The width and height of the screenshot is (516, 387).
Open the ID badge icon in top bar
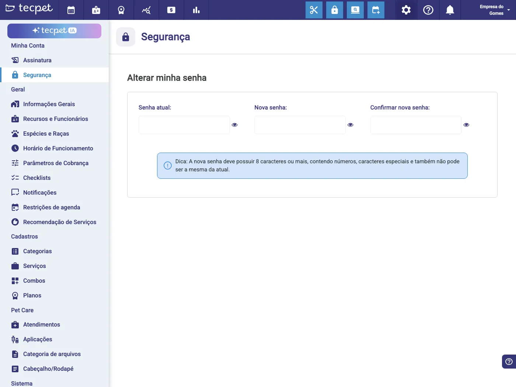tap(96, 10)
